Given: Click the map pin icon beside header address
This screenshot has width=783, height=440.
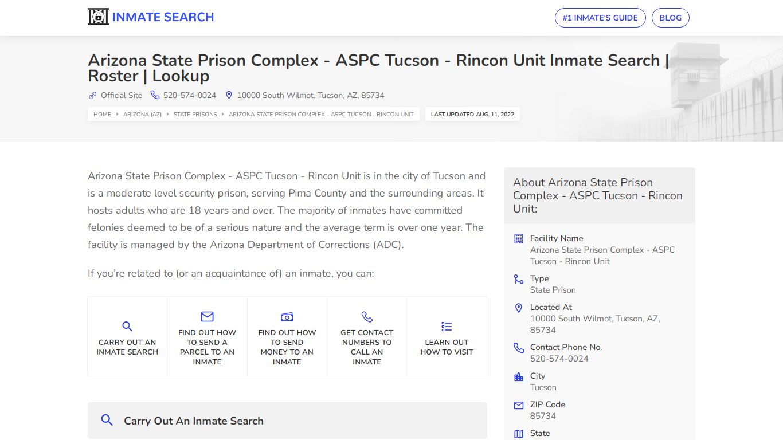Looking at the screenshot, I should click(x=229, y=95).
